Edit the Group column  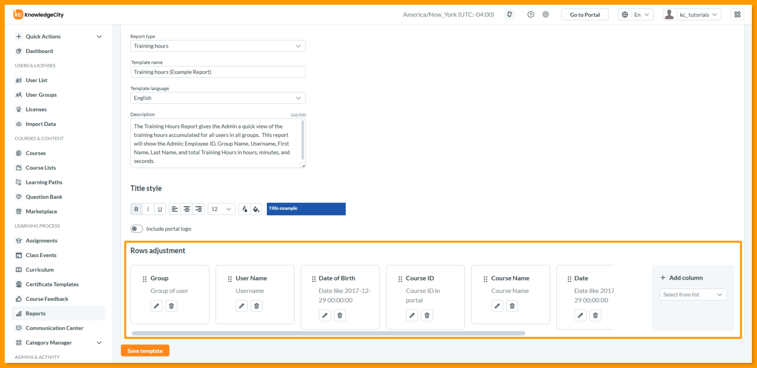(x=156, y=306)
